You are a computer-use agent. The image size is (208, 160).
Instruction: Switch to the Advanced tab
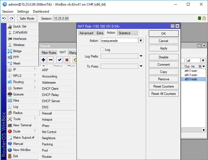pos(86,33)
